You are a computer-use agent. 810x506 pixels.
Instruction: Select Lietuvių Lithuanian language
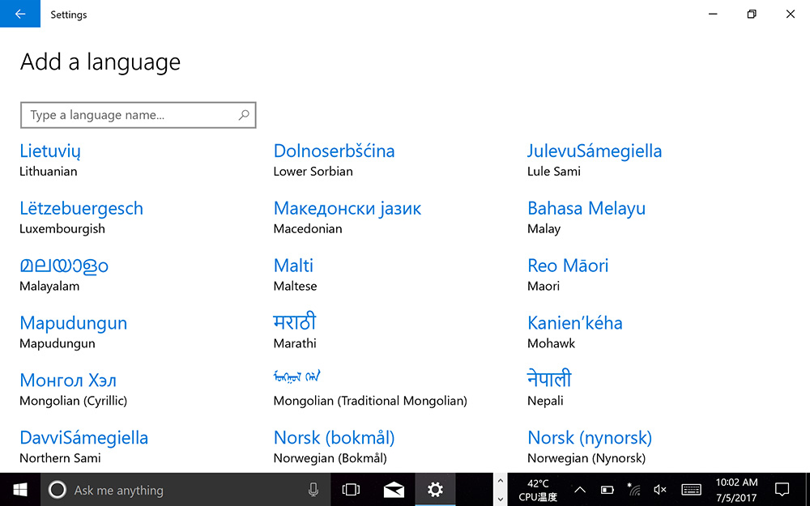pos(50,160)
